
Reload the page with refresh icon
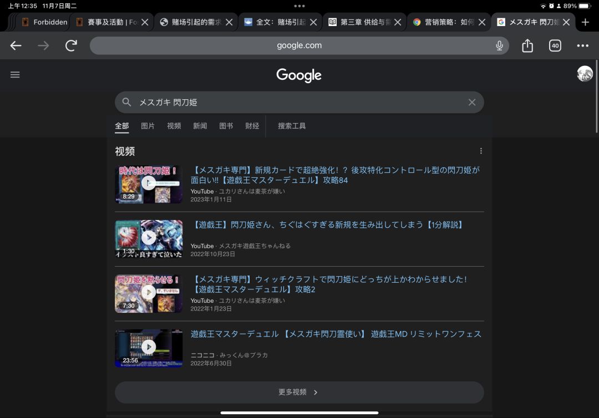click(x=71, y=46)
